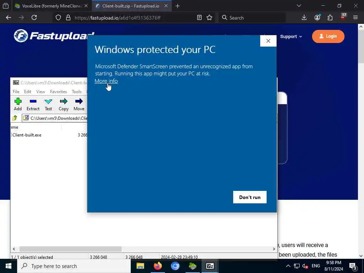Bookmark this page with the star icon
The height and width of the screenshot is (273, 364).
[209, 18]
